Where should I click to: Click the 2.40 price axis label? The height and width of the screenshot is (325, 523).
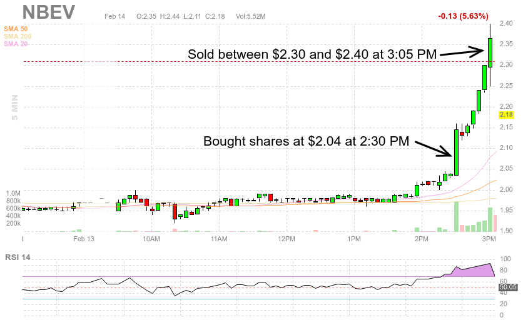506,23
